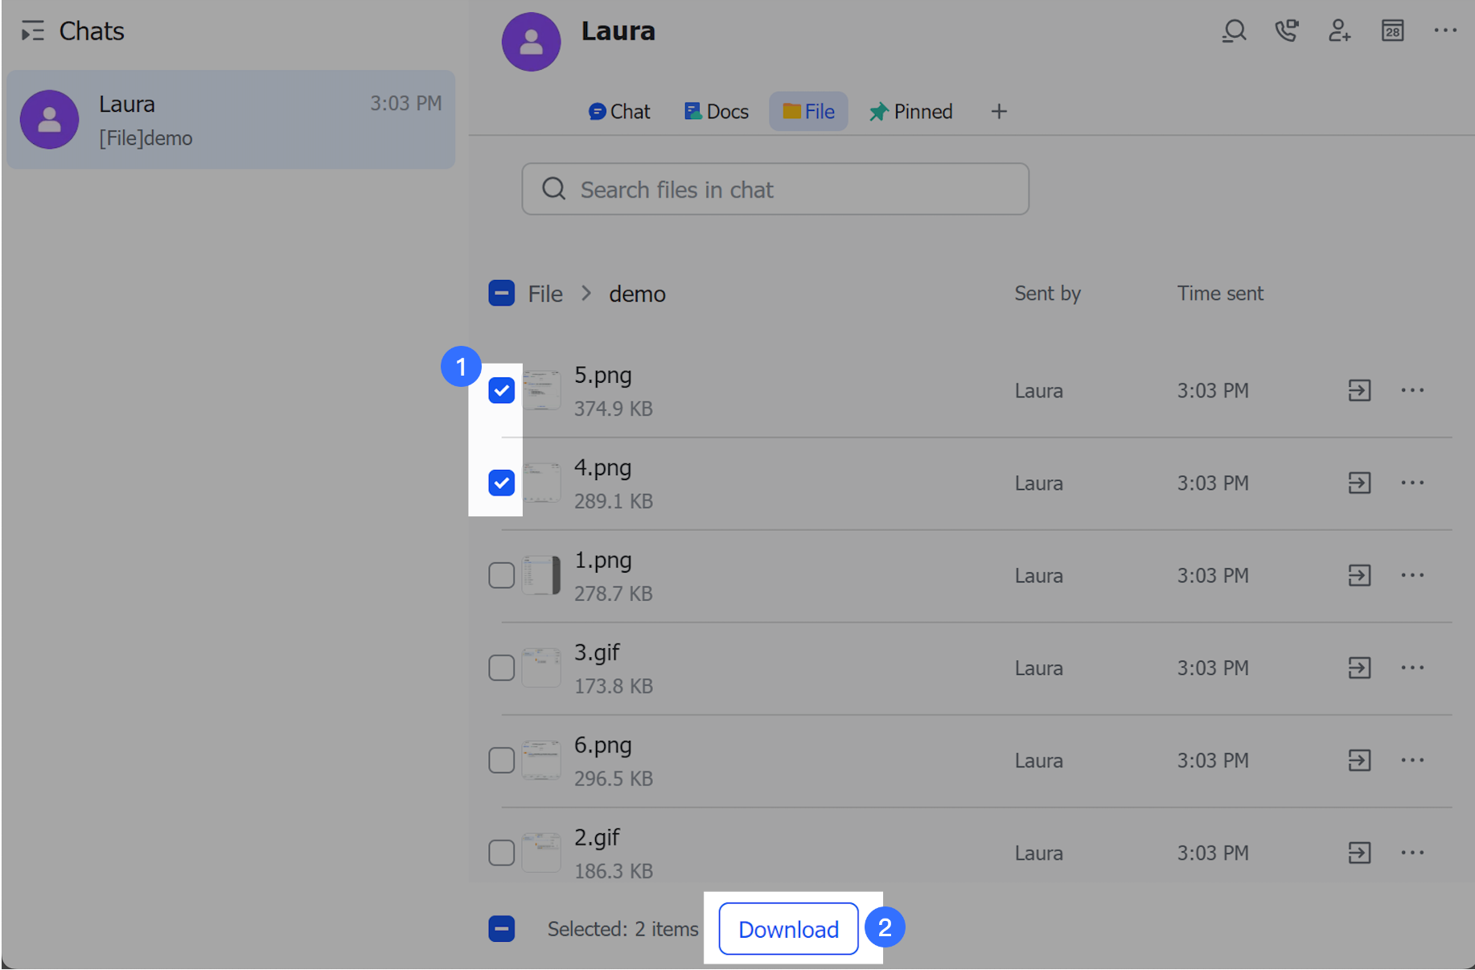Forward the 5.png file
This screenshot has height=970, width=1475.
1359,391
